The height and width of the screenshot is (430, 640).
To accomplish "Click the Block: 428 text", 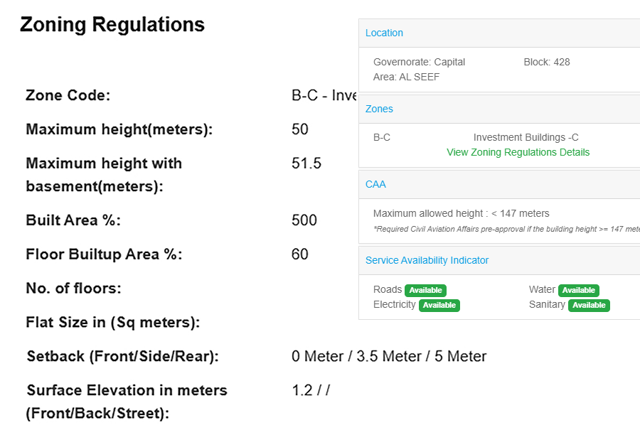I will [x=547, y=62].
